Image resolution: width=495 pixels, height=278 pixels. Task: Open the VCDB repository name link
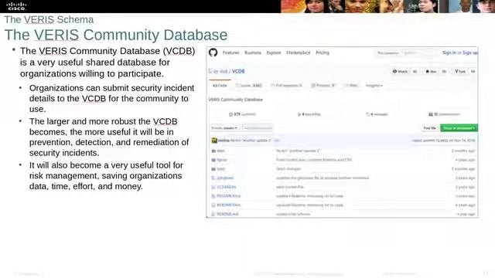tap(238, 71)
